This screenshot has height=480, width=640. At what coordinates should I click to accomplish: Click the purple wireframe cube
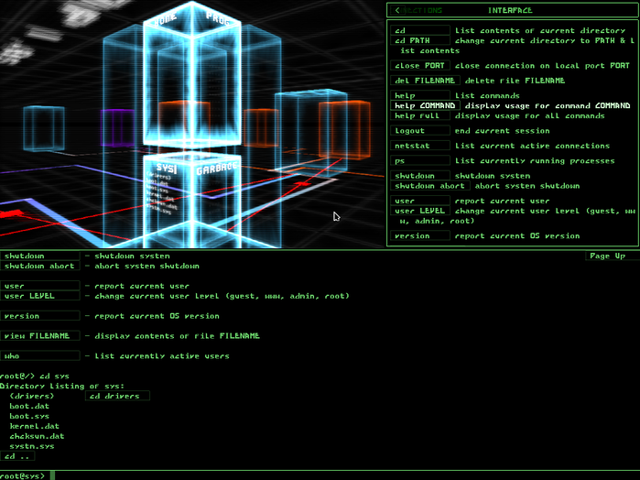[x=117, y=127]
